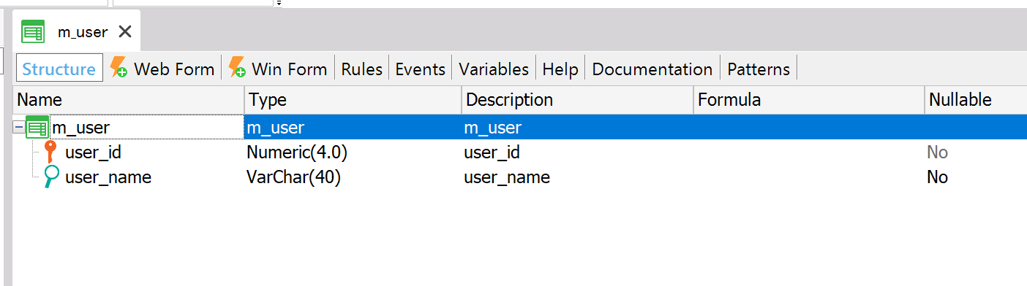Image resolution: width=1027 pixels, height=286 pixels.
Task: Click the Nullable value for user_name
Action: (x=937, y=177)
